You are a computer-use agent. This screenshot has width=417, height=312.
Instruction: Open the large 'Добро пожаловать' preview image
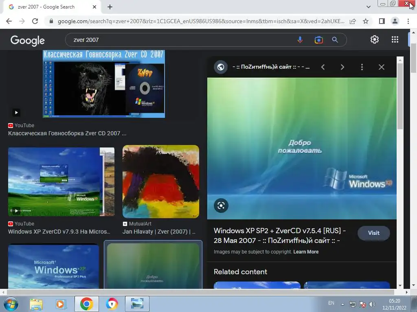pos(302,148)
